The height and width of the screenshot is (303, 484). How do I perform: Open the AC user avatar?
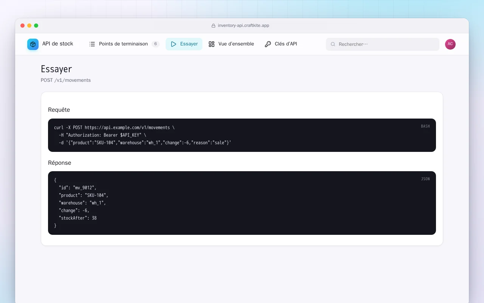point(450,44)
